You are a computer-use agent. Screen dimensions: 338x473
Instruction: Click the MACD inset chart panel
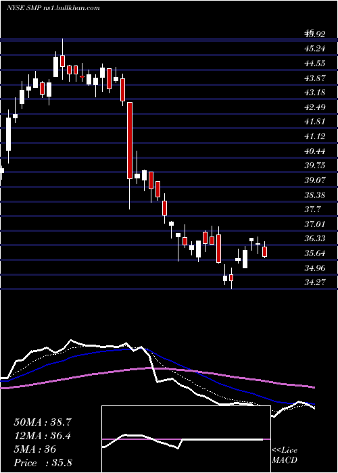(186, 439)
